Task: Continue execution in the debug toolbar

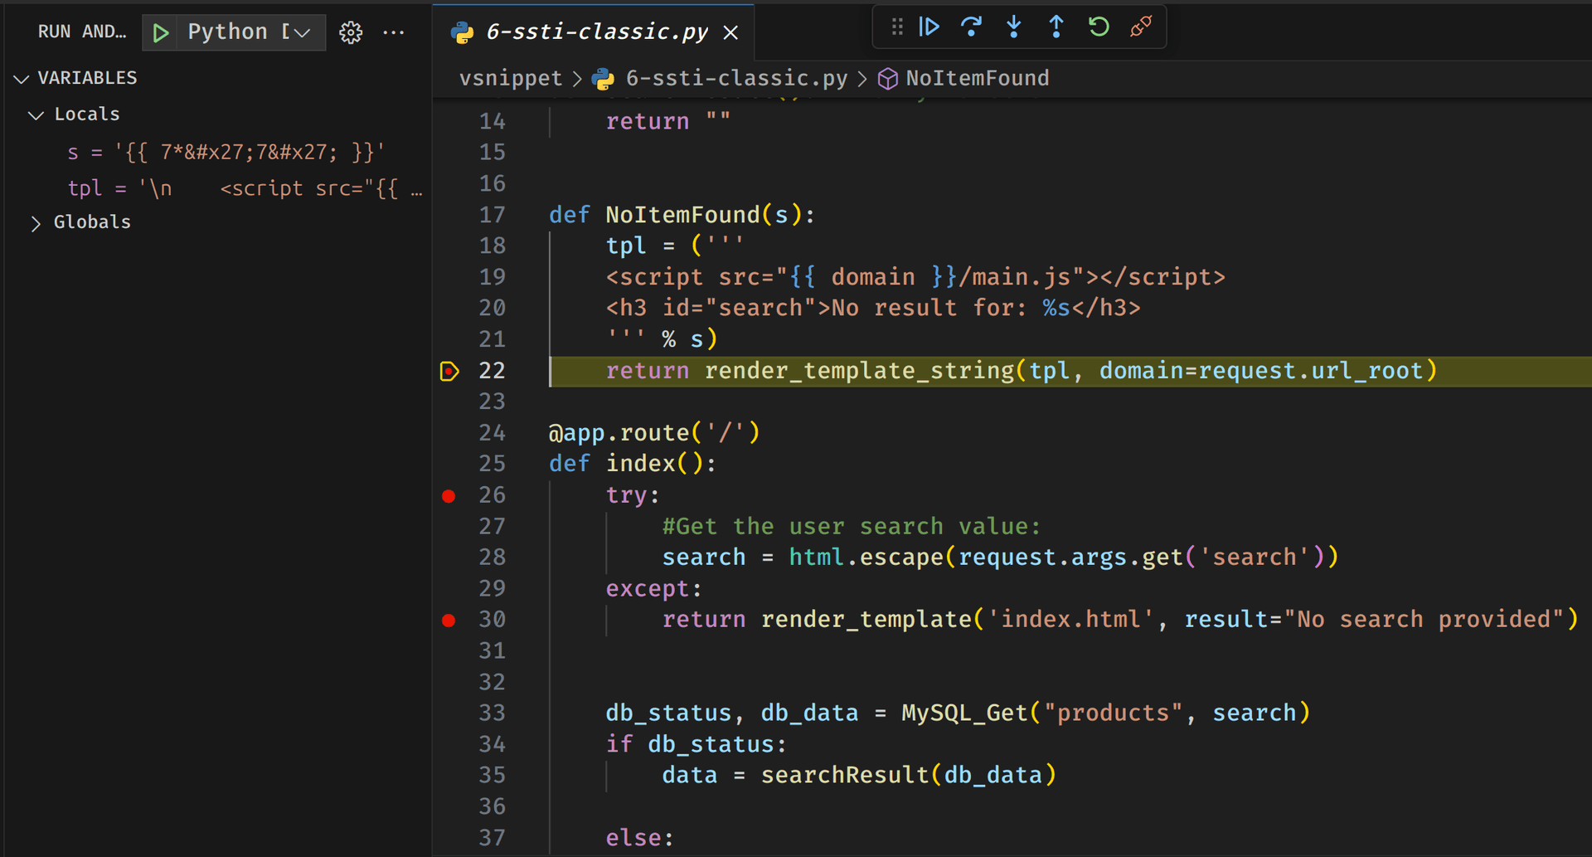Action: pyautogui.click(x=929, y=27)
